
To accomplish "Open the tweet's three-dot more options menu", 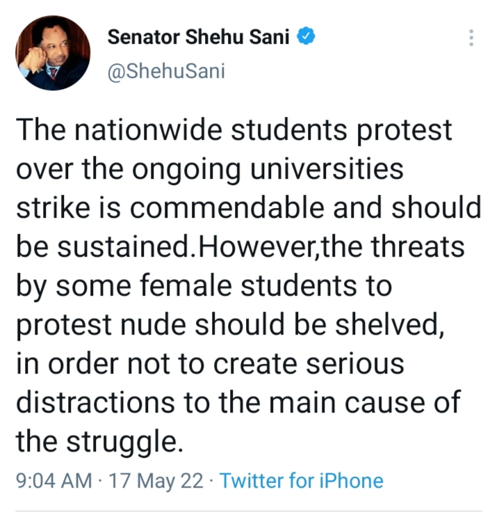I will pyautogui.click(x=472, y=38).
